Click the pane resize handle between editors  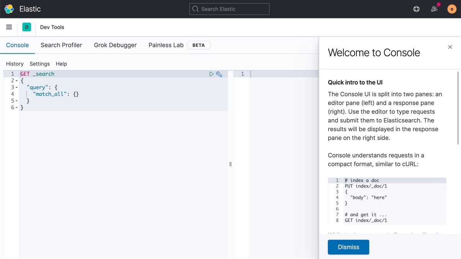click(x=230, y=164)
